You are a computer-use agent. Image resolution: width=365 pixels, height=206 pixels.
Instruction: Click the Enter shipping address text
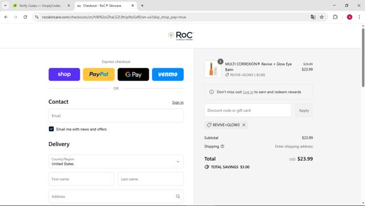click(294, 146)
